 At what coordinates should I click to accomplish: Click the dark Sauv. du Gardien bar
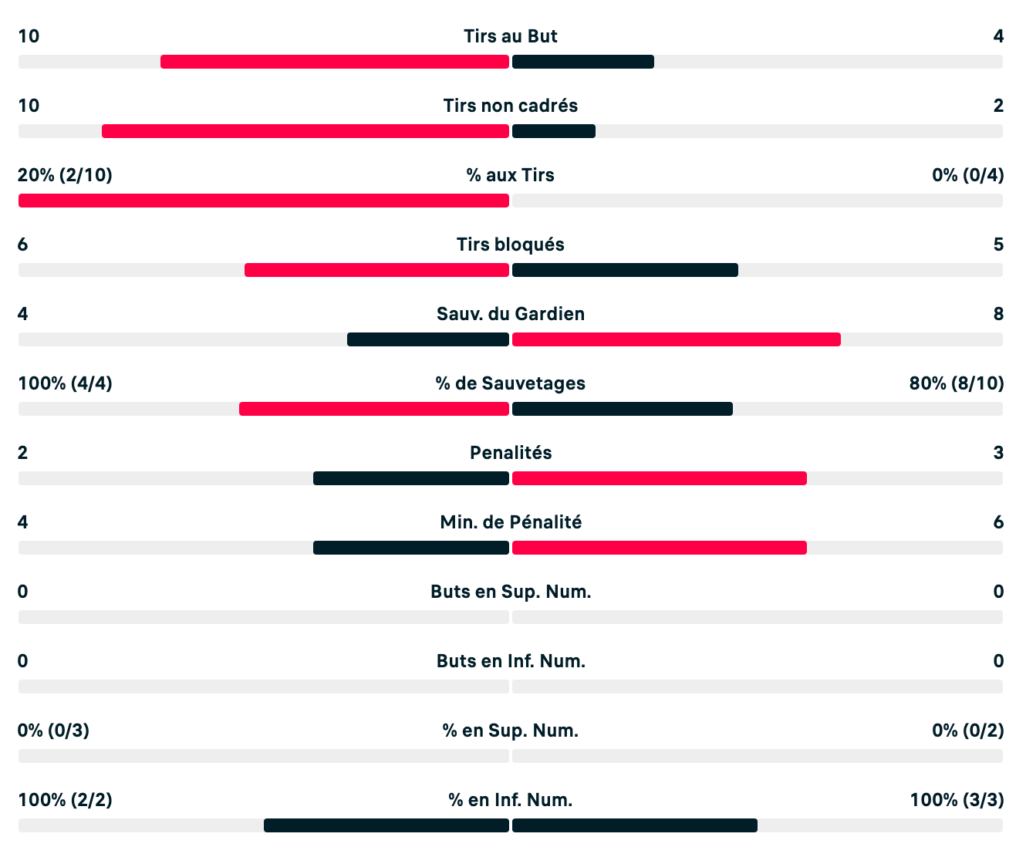428,339
